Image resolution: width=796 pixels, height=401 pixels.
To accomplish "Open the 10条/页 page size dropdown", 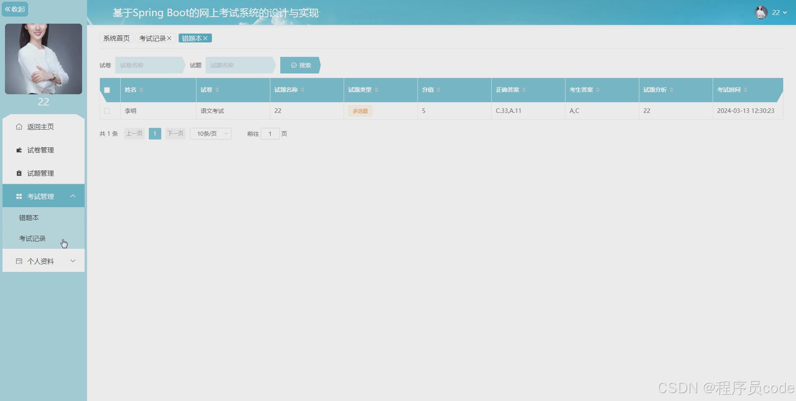I will coord(211,133).
